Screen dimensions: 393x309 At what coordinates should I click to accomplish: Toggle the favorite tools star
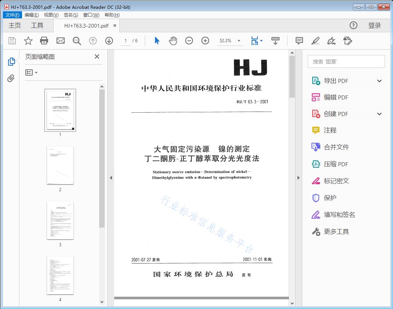click(28, 41)
